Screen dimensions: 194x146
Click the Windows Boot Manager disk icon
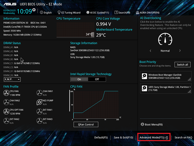tap(144, 76)
